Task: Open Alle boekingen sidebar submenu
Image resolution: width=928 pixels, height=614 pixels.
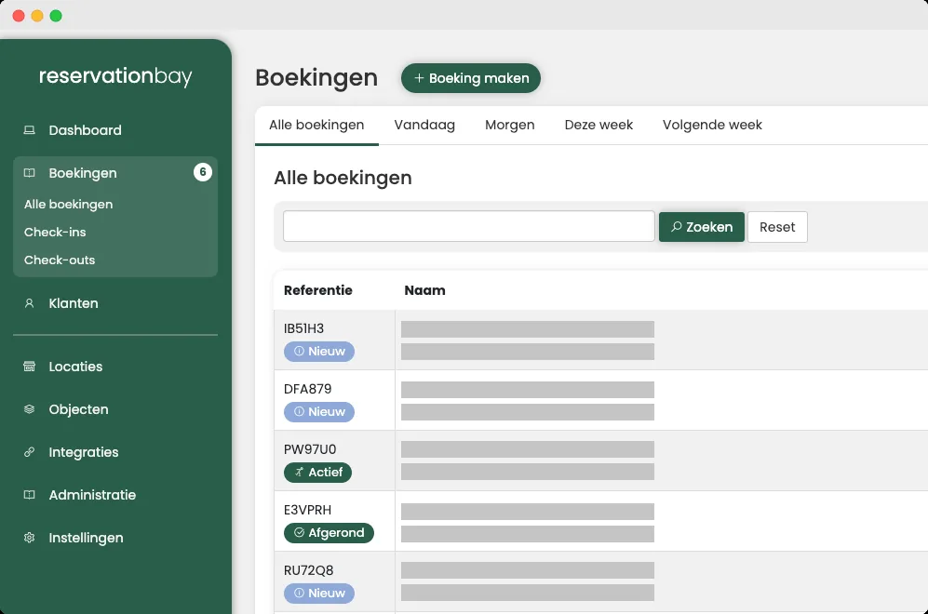Action: click(69, 204)
